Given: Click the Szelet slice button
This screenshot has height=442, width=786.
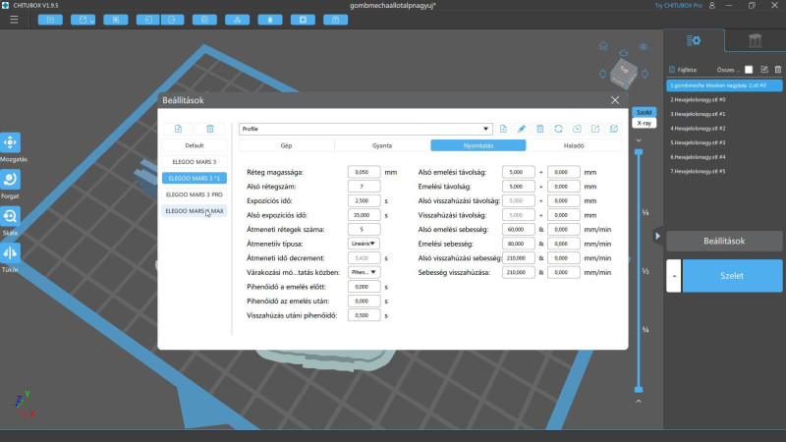Looking at the screenshot, I should (x=732, y=276).
